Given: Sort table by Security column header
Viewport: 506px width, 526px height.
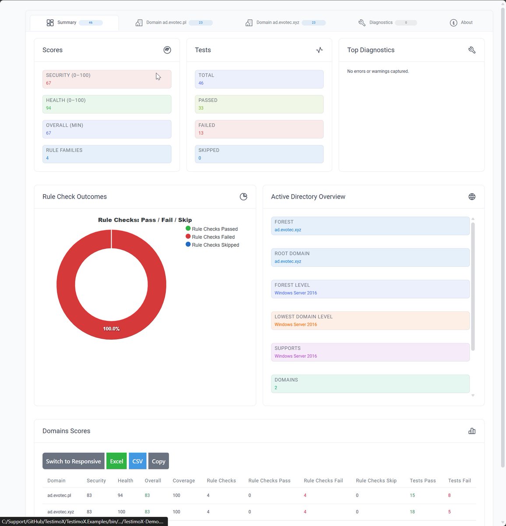Looking at the screenshot, I should 96,480.
